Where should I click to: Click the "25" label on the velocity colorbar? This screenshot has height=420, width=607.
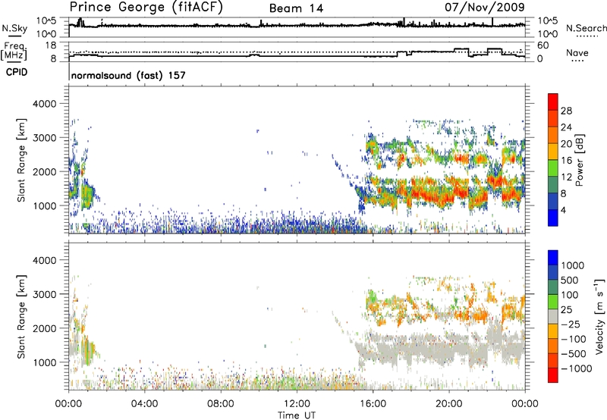click(x=567, y=309)
